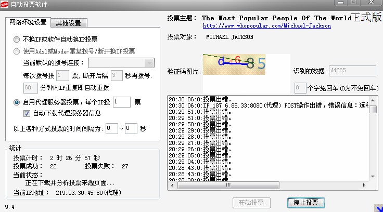
Task: Click the 停止投票 button
Action: tap(306, 203)
